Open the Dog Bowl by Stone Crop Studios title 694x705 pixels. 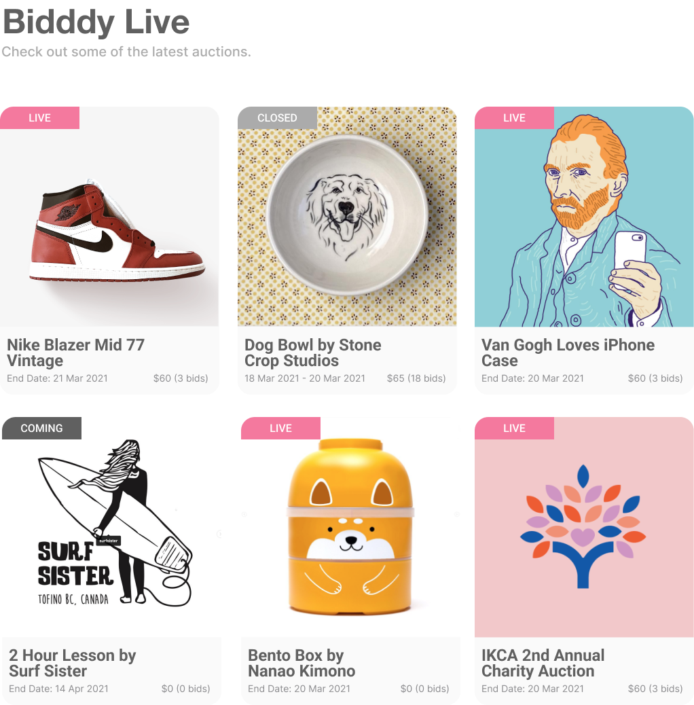(312, 352)
